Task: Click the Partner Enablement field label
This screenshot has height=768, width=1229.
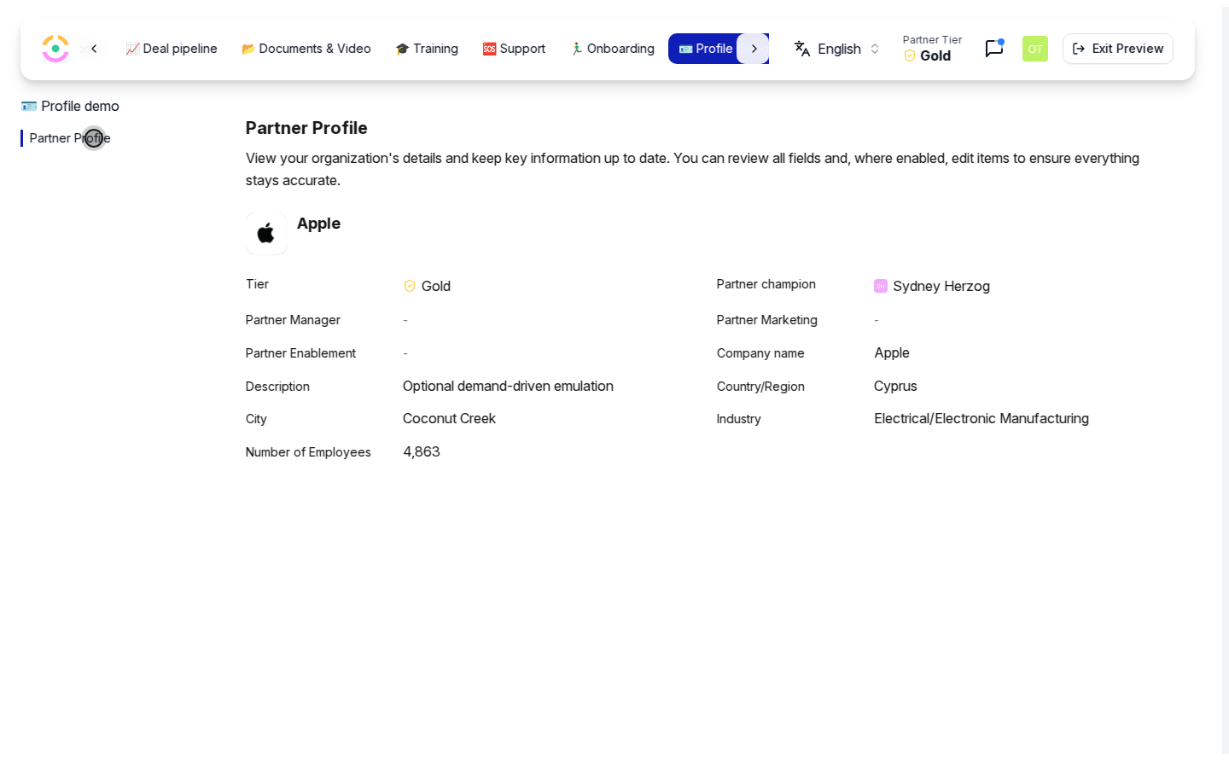Action: pos(300,353)
